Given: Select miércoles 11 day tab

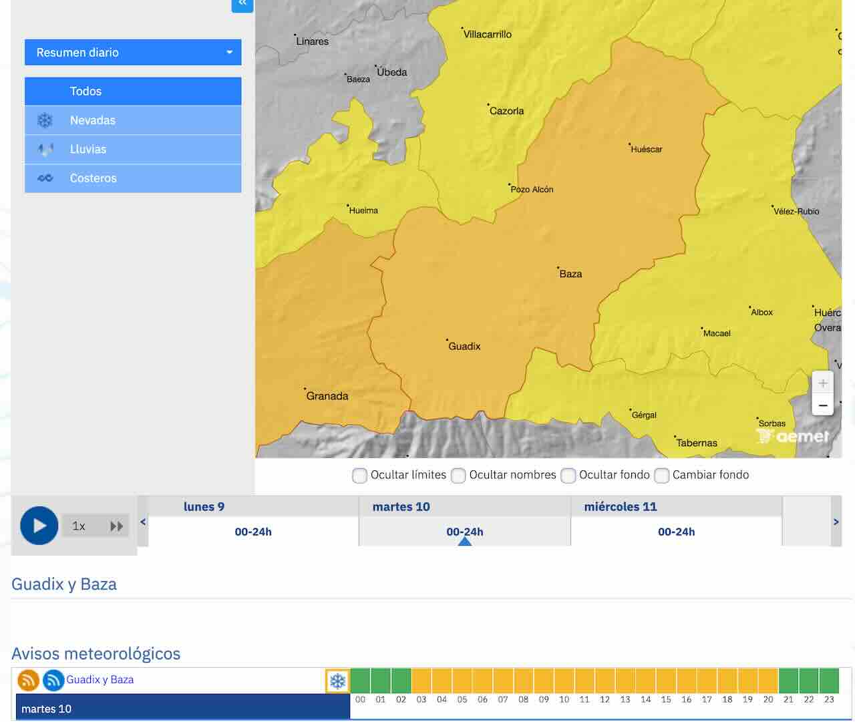Looking at the screenshot, I should click(x=621, y=506).
